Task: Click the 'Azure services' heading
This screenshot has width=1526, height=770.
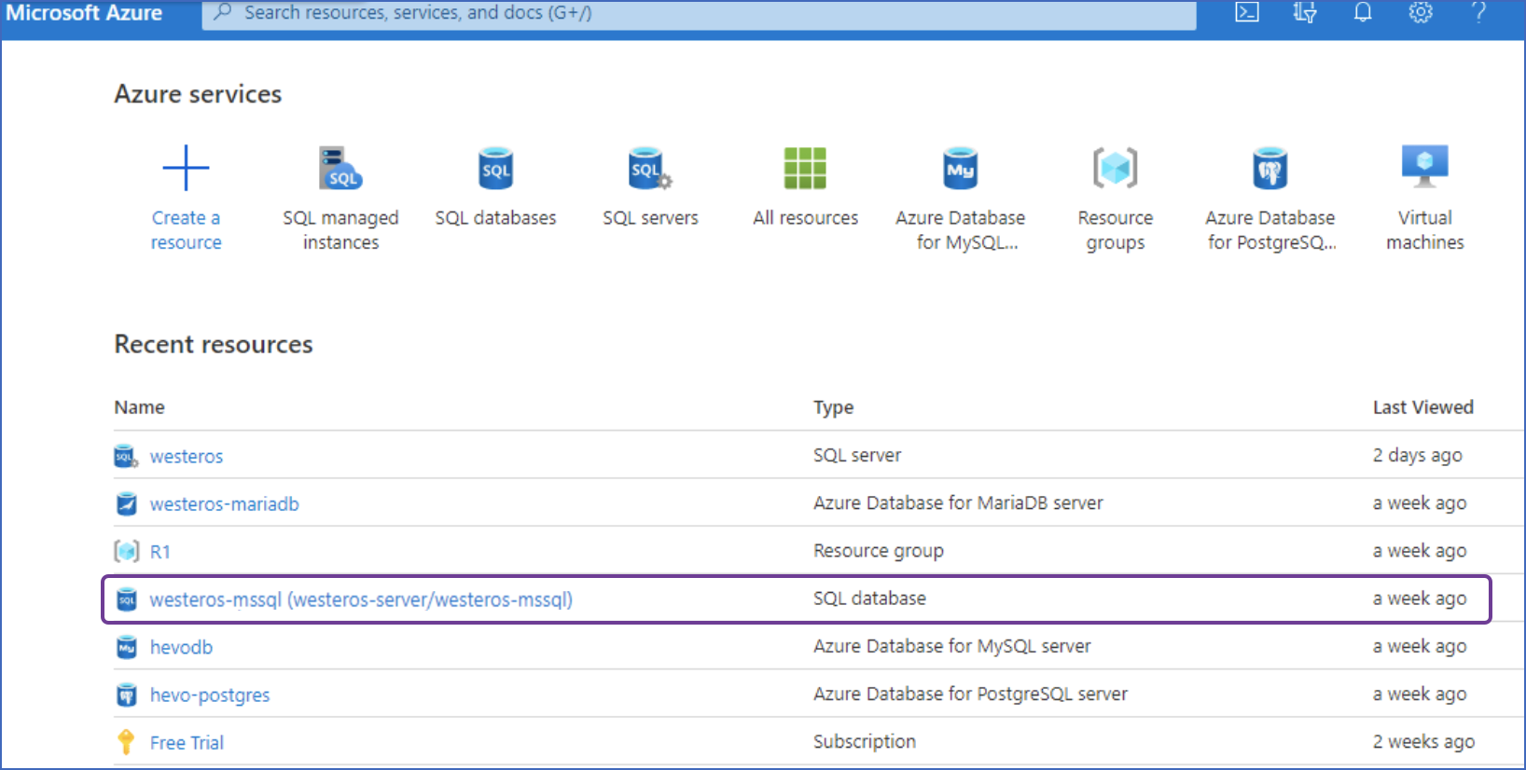Action: (x=198, y=94)
